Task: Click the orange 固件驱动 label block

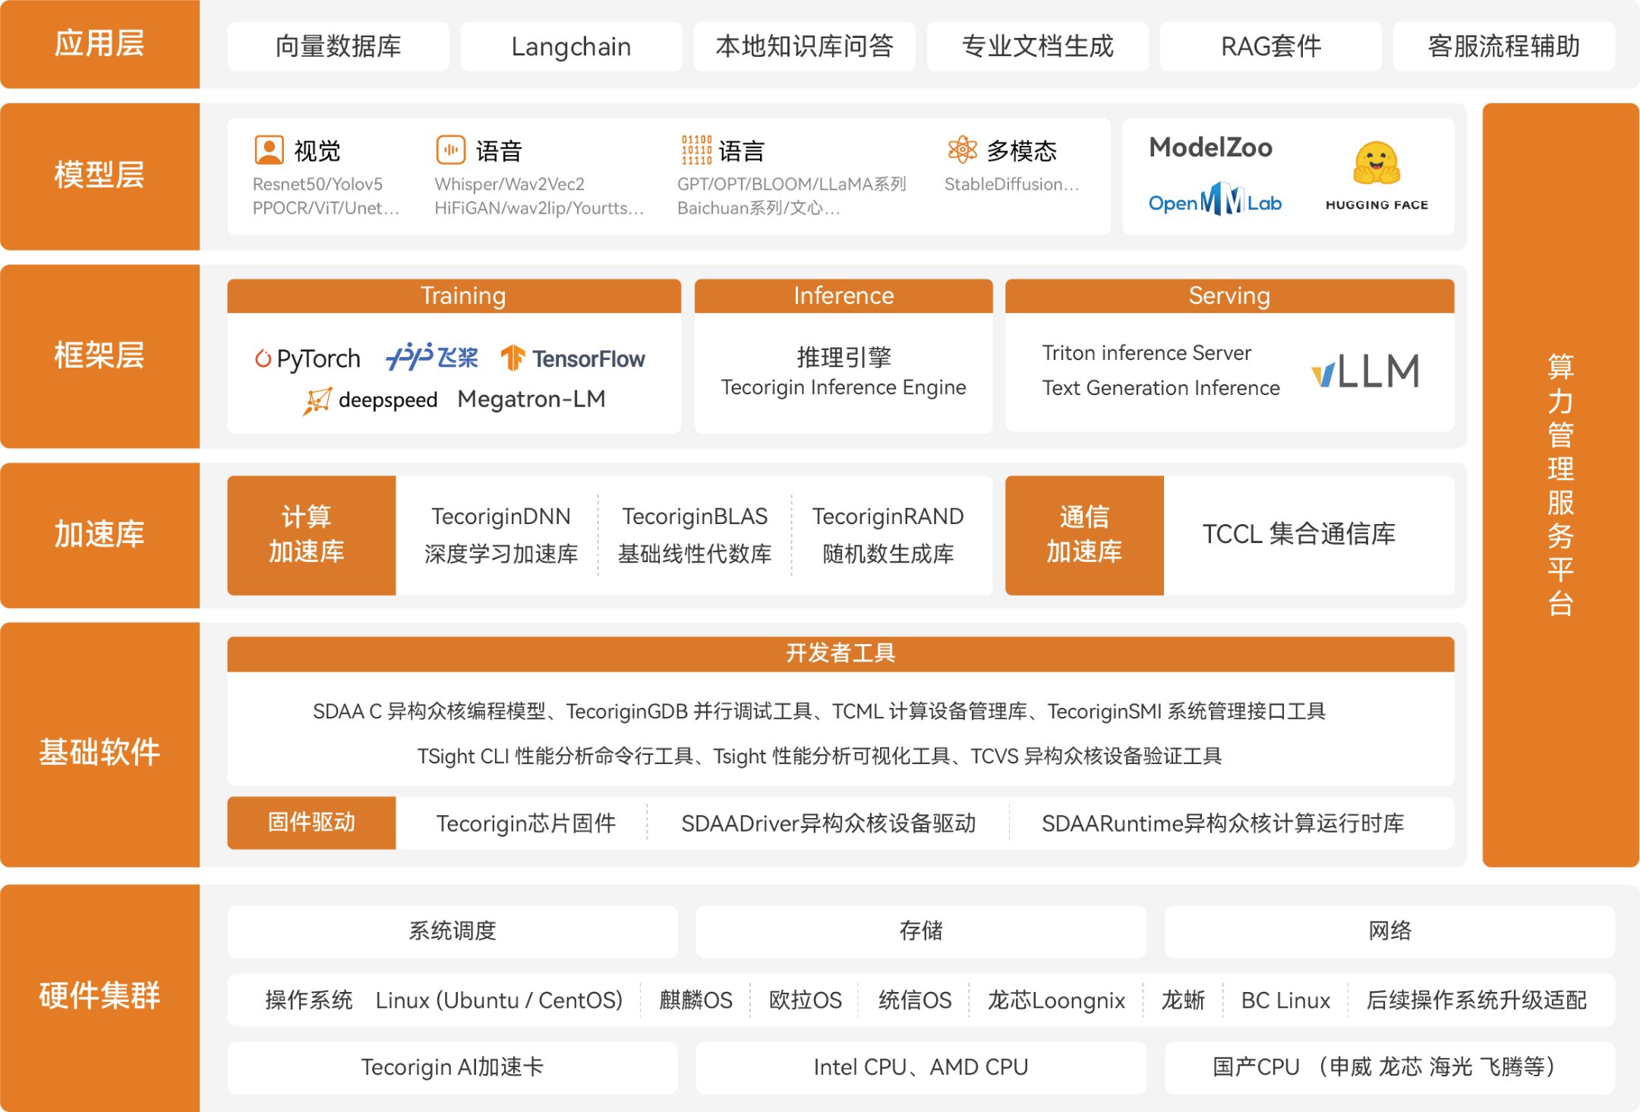Action: pyautogui.click(x=311, y=823)
